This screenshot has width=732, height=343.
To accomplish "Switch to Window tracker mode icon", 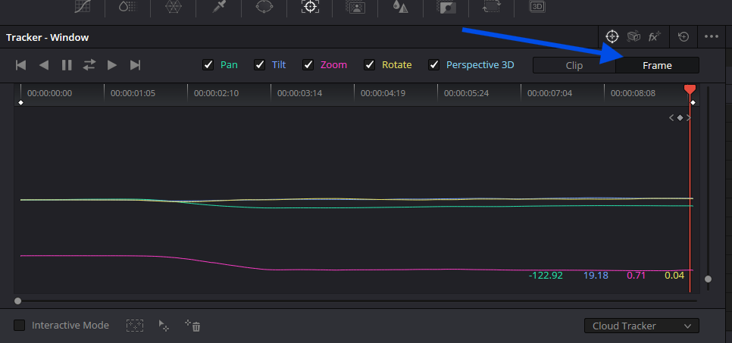I will (612, 36).
